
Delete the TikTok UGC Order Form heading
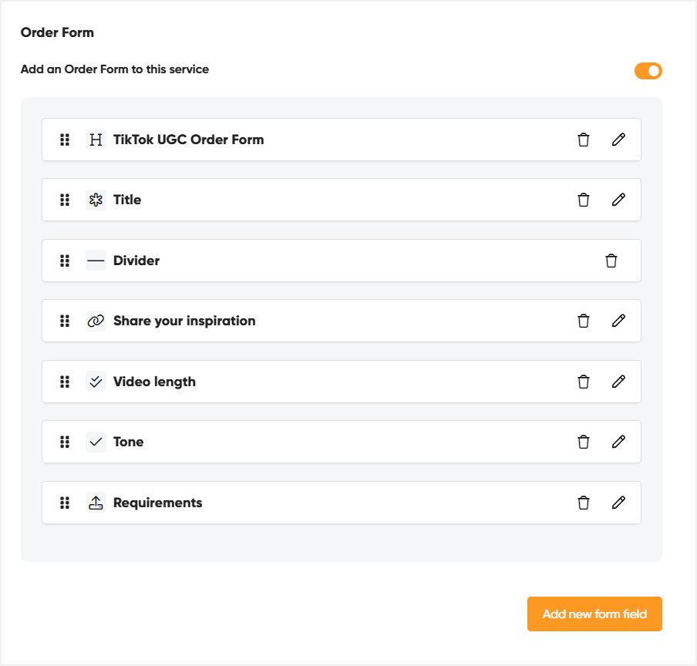[x=584, y=140]
